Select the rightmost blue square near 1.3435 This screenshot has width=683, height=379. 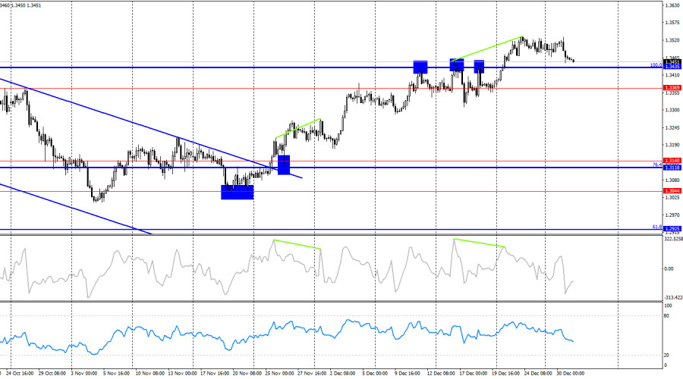pos(480,67)
